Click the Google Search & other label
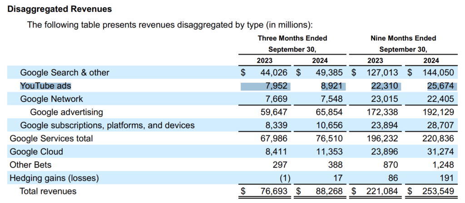The height and width of the screenshot is (203, 465). pos(64,72)
